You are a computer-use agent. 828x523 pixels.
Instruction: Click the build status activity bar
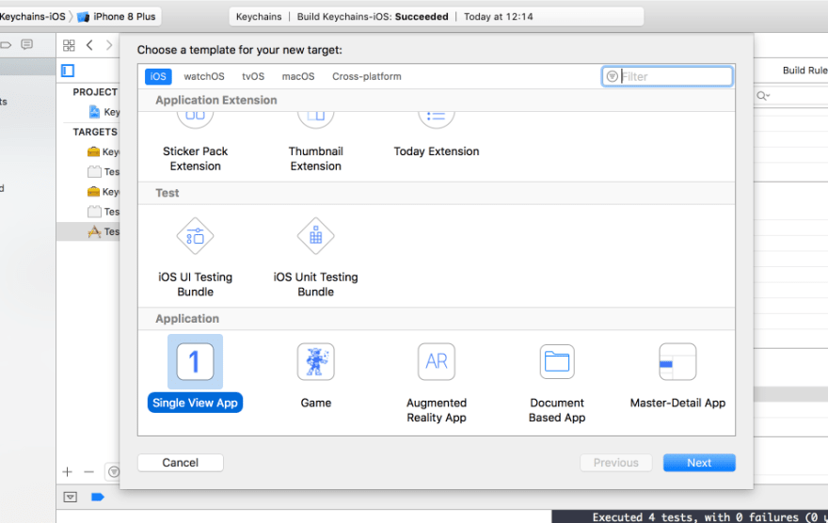pos(437,16)
